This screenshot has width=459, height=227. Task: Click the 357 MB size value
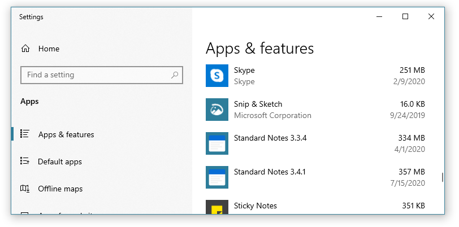[x=412, y=172]
